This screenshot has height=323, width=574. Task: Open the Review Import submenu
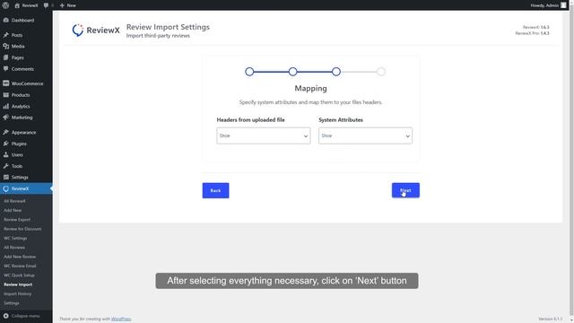18,284
